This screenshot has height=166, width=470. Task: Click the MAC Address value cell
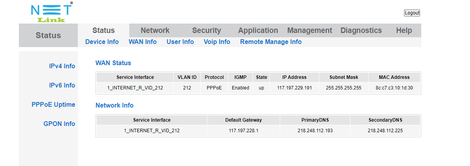pos(394,88)
